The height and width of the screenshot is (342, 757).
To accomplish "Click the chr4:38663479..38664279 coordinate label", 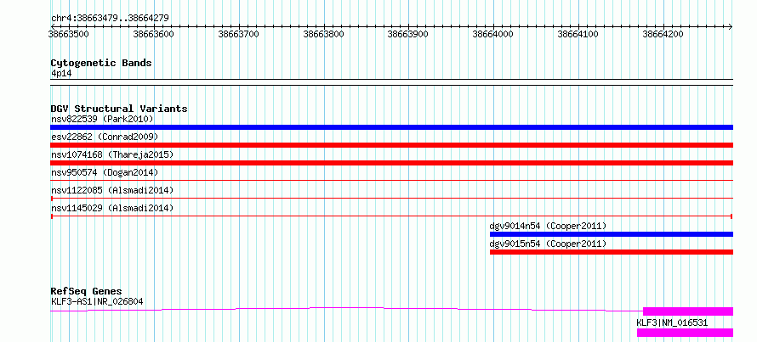I will [110, 18].
